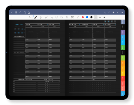The image size is (134, 105).
Task: Choose the red pen color
Action: point(83,17)
